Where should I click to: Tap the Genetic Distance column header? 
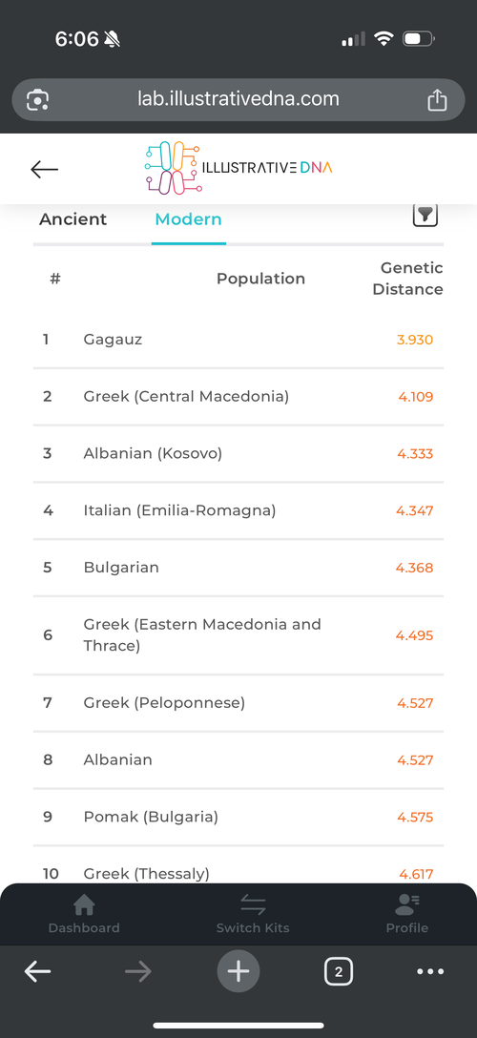407,279
